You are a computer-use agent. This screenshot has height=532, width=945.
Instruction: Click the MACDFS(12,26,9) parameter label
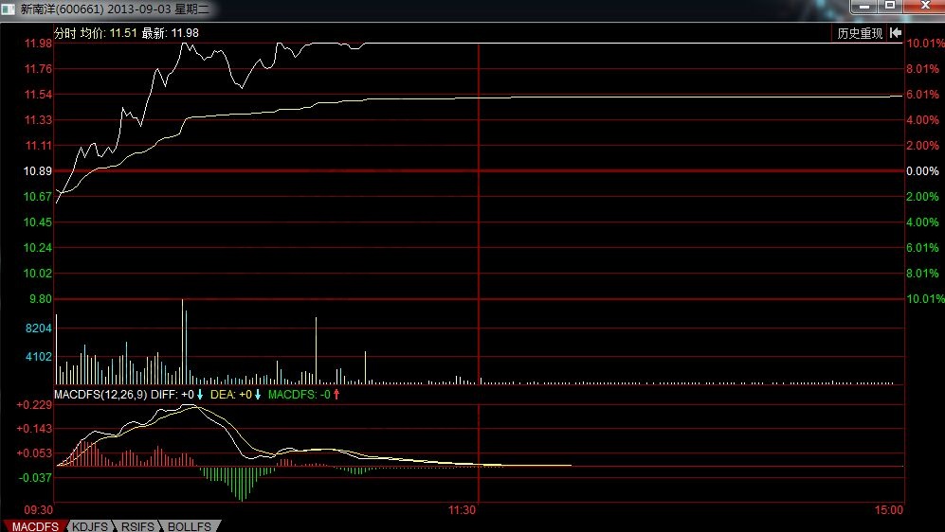tap(100, 394)
